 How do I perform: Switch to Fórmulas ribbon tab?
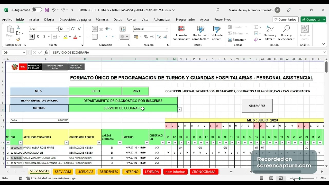point(102,20)
